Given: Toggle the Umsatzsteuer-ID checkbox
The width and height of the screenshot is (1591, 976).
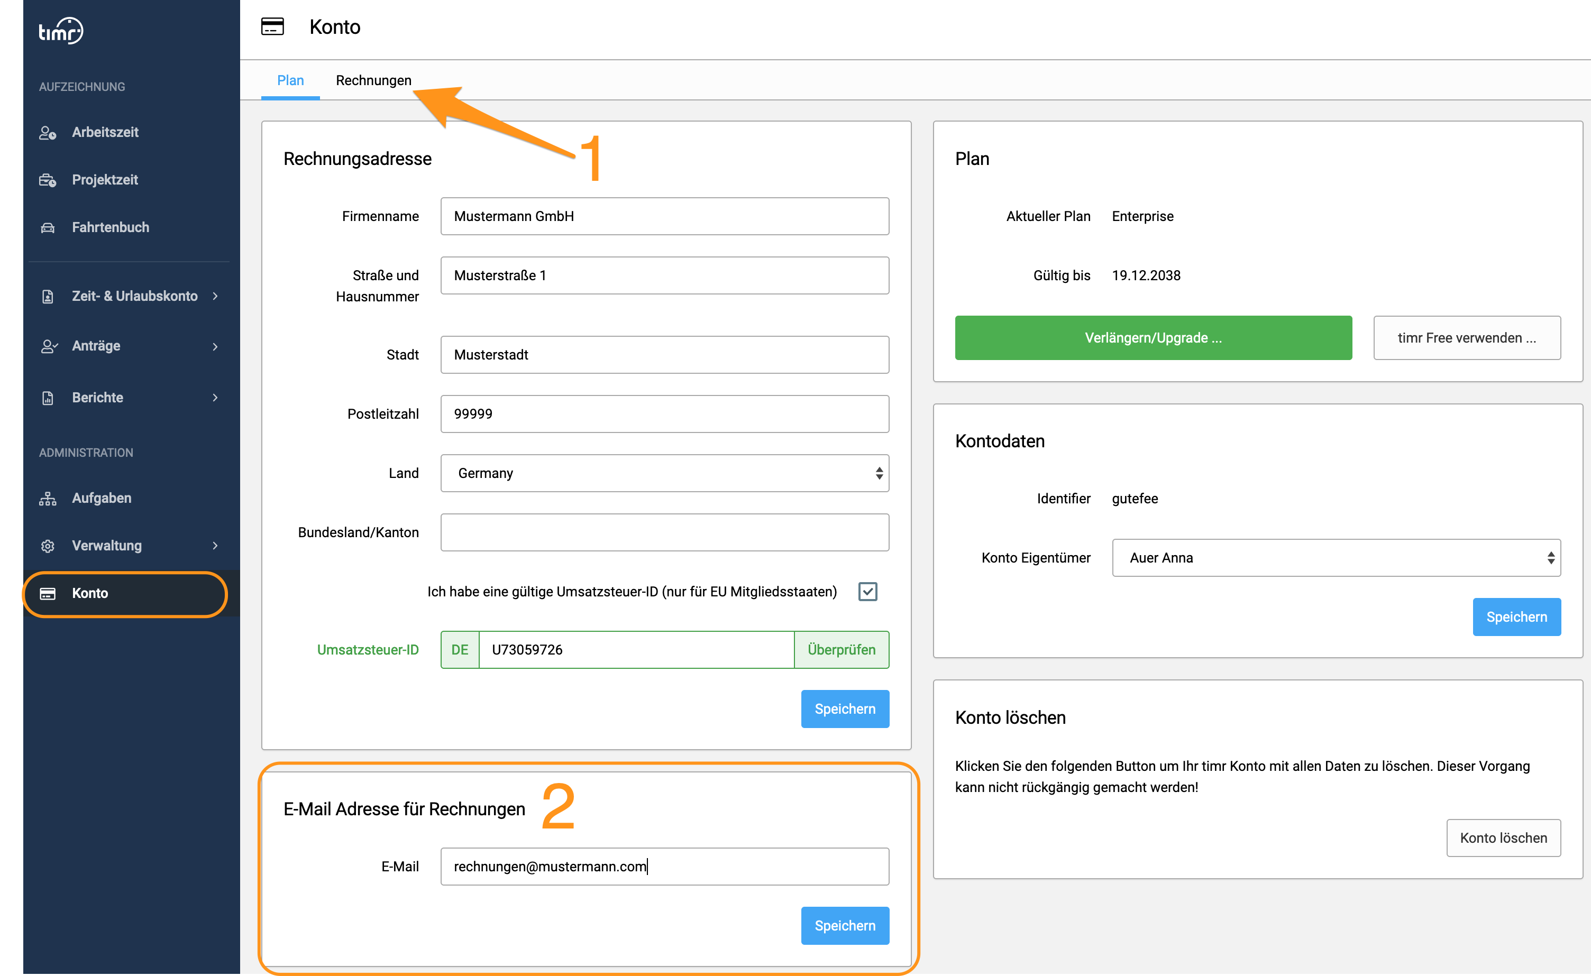Looking at the screenshot, I should point(868,591).
